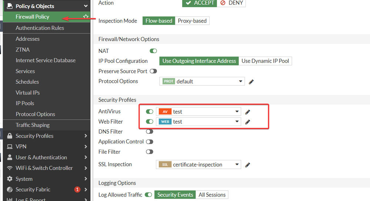
Task: Click the System gear icon
Action: (x=10, y=179)
